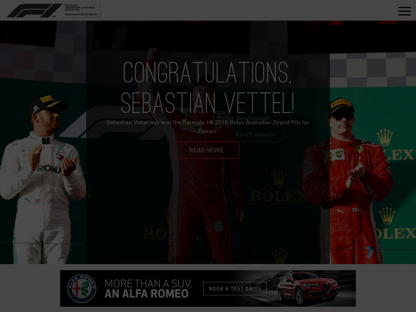The width and height of the screenshot is (416, 312).
Task: Click the 'Sebastian Vettel has won' description text
Action: point(208,127)
